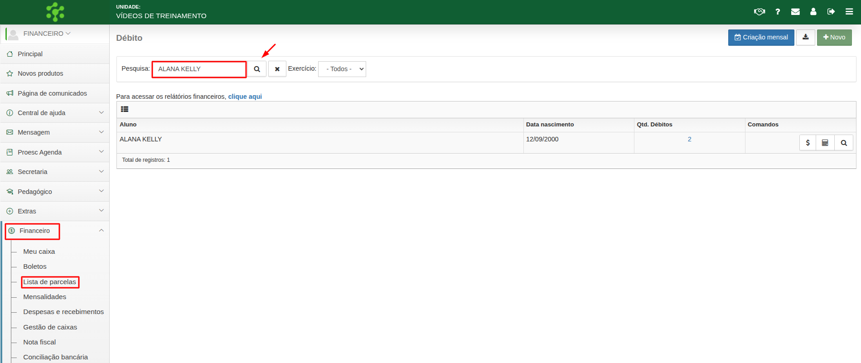The width and height of the screenshot is (861, 363).
Task: Expand the Secretaria sidebar section
Action: [x=54, y=172]
